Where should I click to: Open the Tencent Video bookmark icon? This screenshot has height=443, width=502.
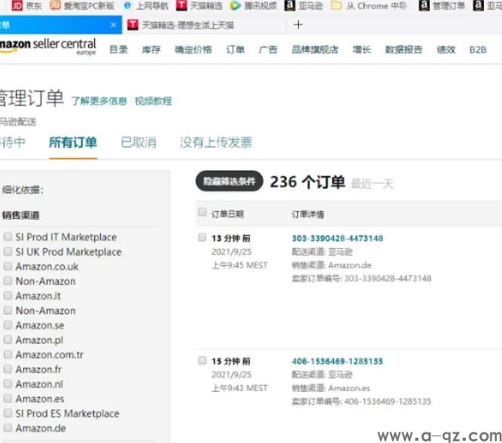point(236,6)
